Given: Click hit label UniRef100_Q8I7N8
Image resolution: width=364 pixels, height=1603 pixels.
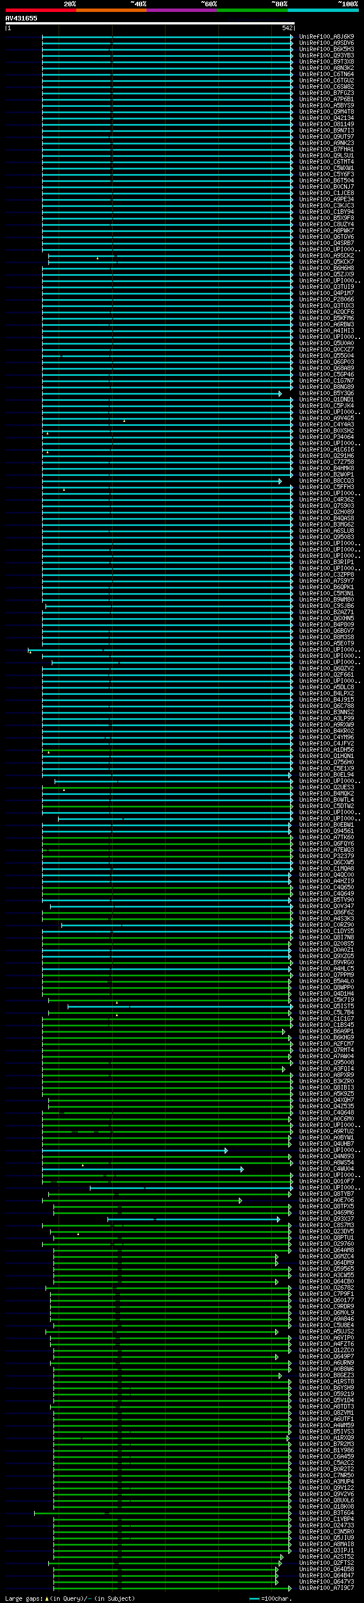Looking at the screenshot, I should click(x=326, y=938).
